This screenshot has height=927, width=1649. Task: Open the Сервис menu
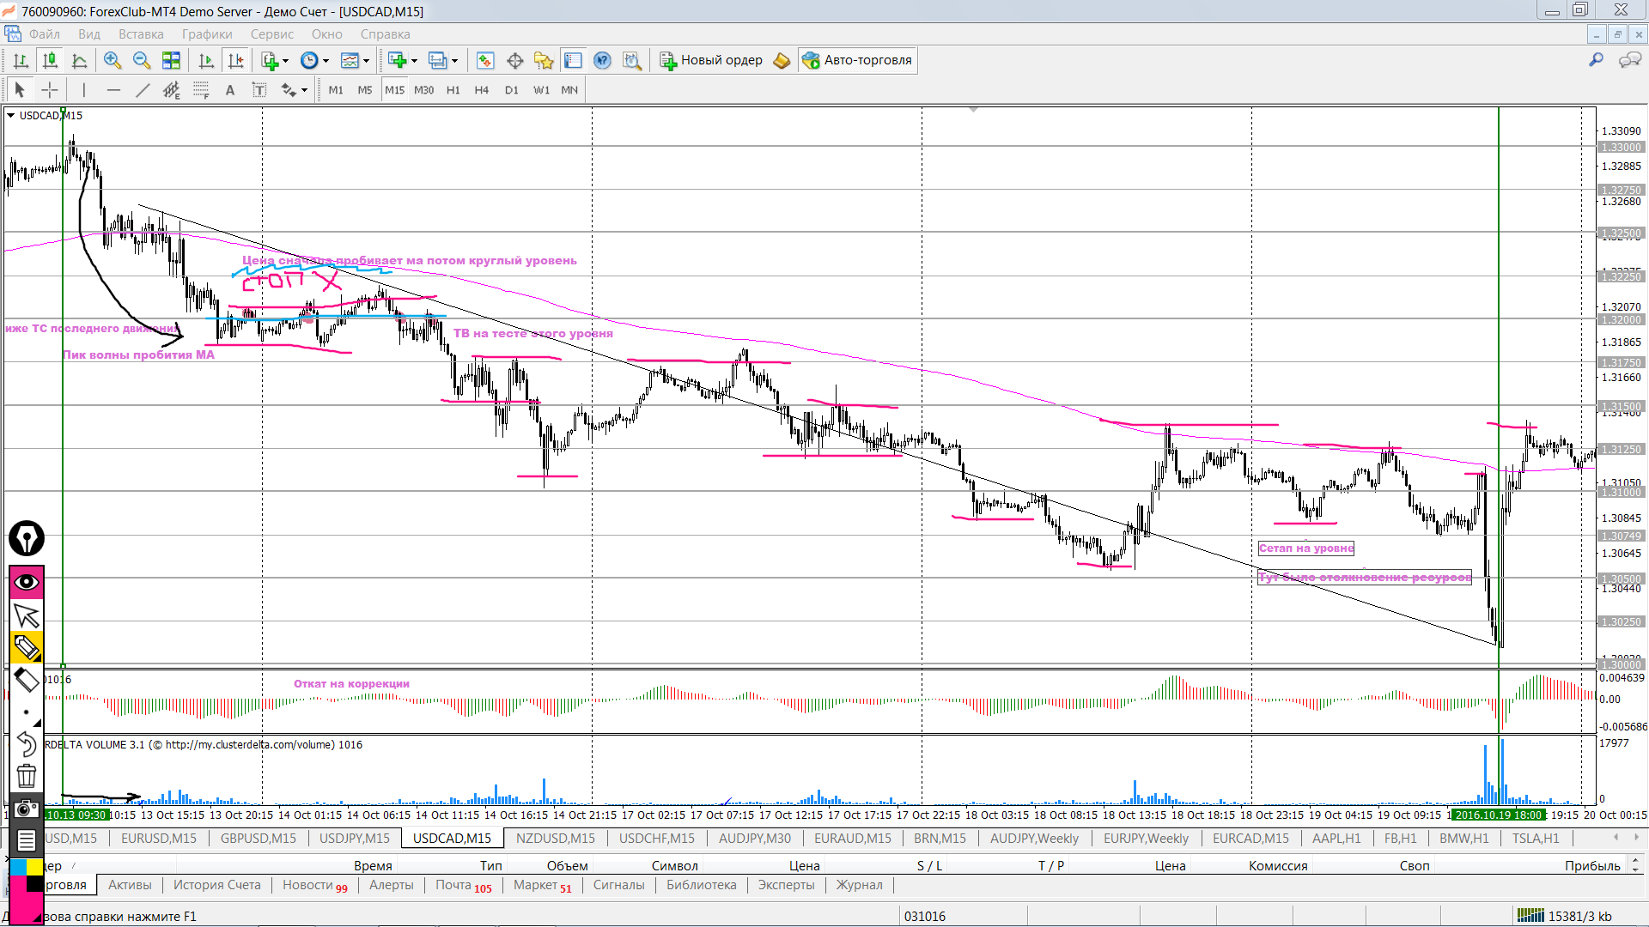coord(272,34)
